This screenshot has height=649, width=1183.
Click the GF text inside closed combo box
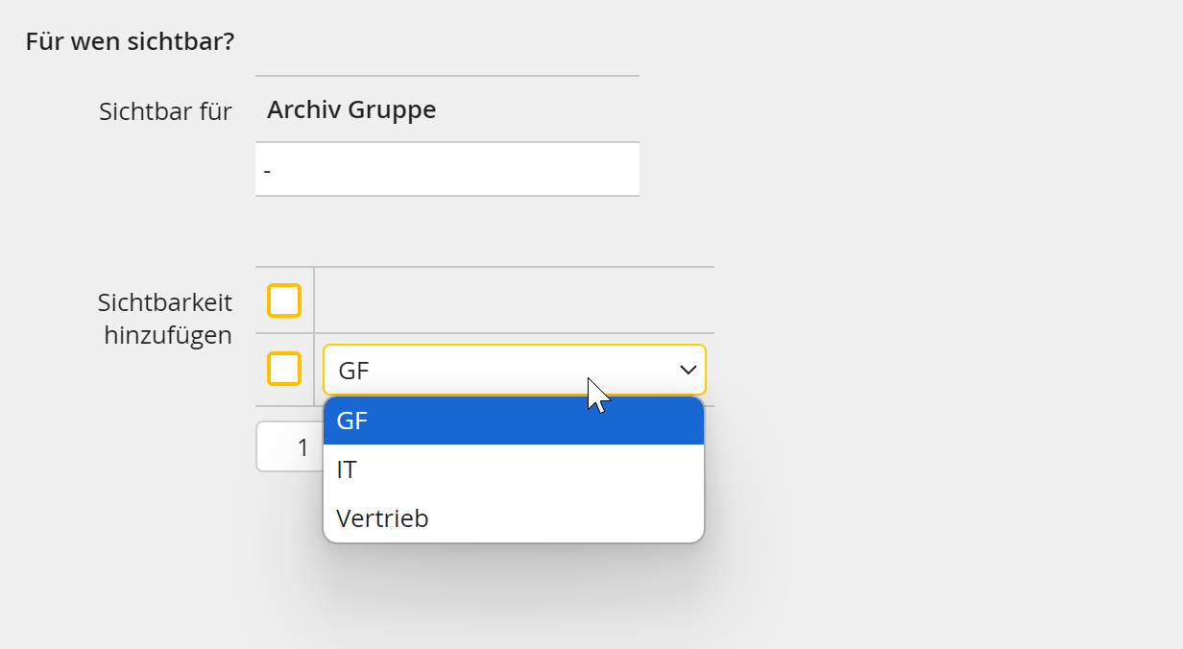(x=354, y=371)
